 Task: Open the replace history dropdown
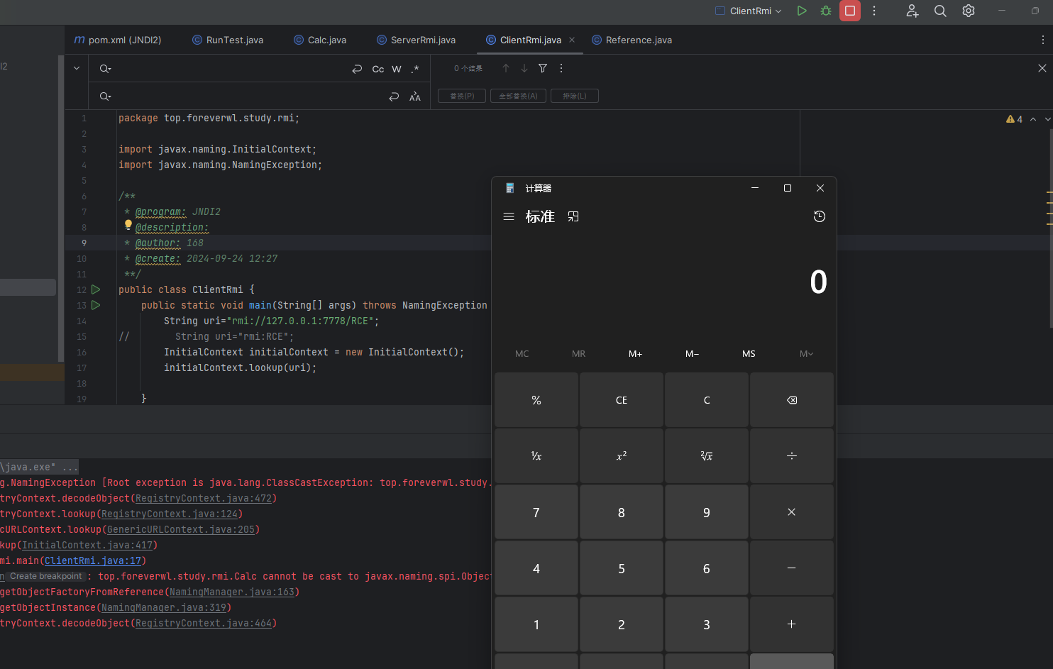(x=105, y=96)
